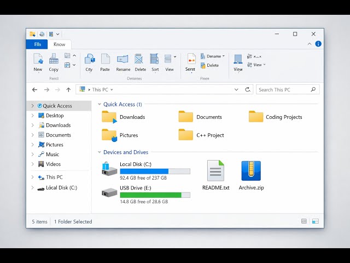Go back with the back arrow
350x263 pixels.
34,90
